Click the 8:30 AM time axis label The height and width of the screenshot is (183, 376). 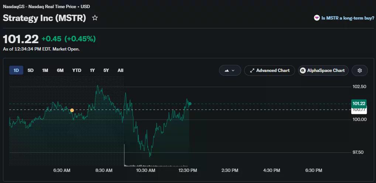tap(104, 170)
